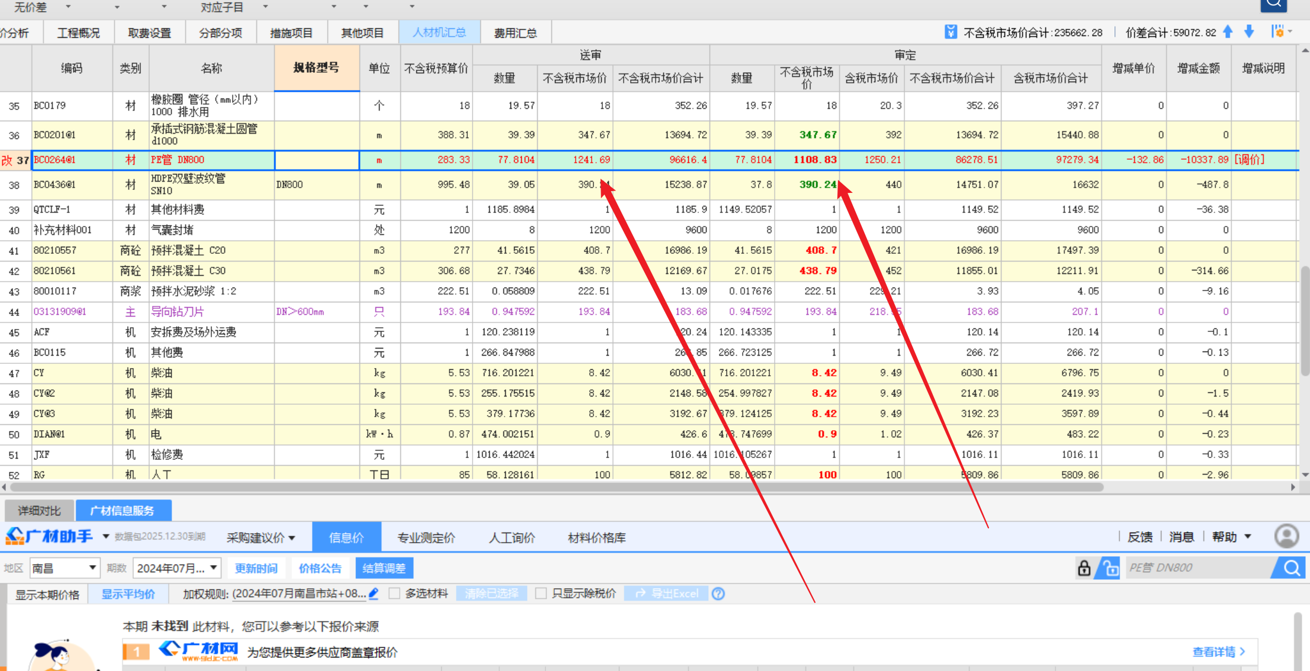Switch to the 取费设置 tab
Image resolution: width=1310 pixels, height=671 pixels.
[149, 33]
